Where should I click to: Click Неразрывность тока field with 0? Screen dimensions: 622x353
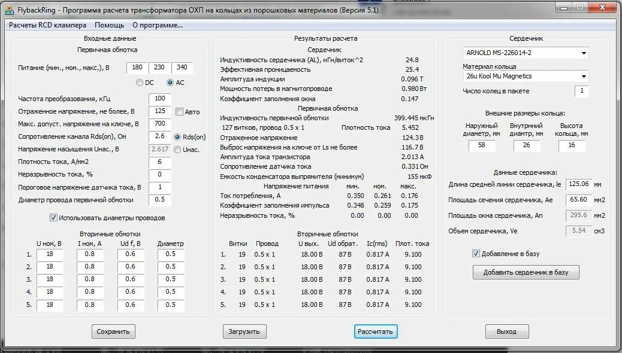[x=160, y=175]
